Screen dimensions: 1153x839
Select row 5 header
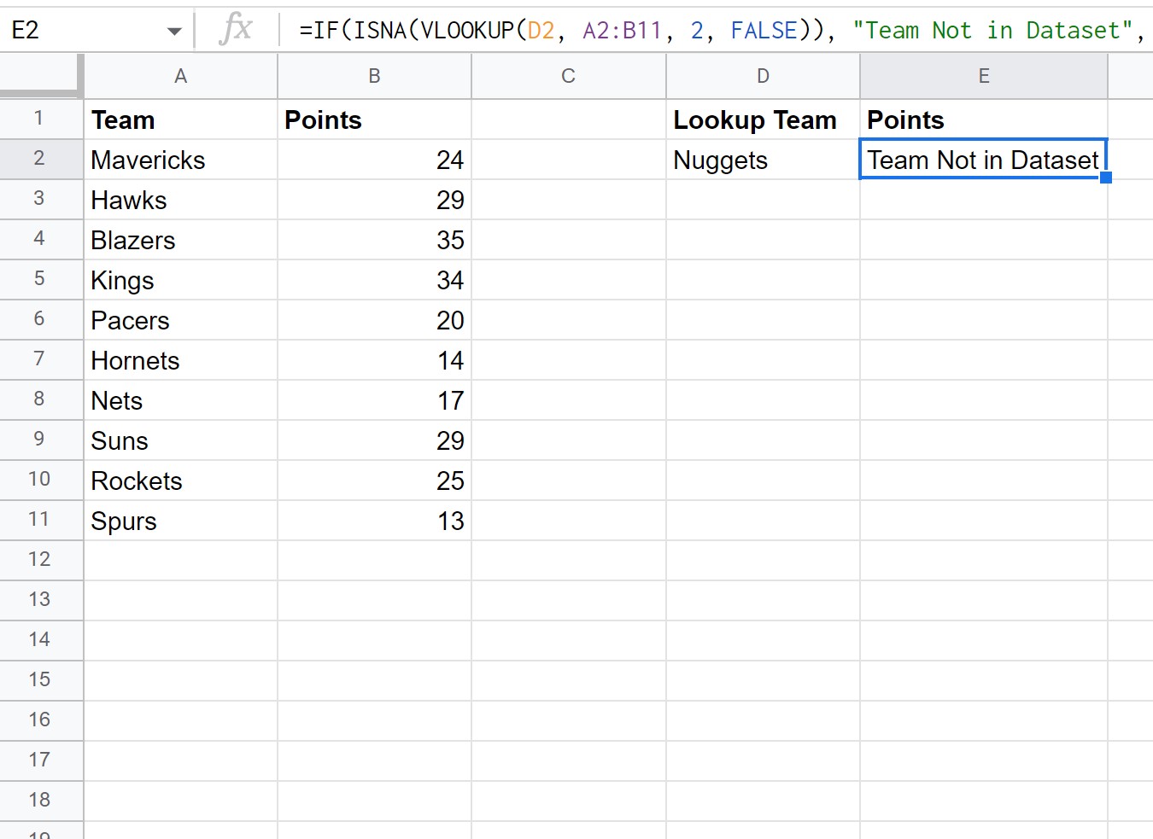tap(41, 280)
